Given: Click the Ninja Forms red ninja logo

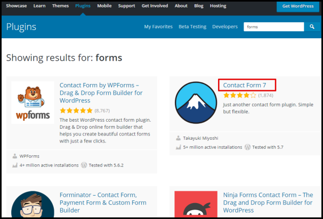Looking at the screenshot, I should pos(196,204).
